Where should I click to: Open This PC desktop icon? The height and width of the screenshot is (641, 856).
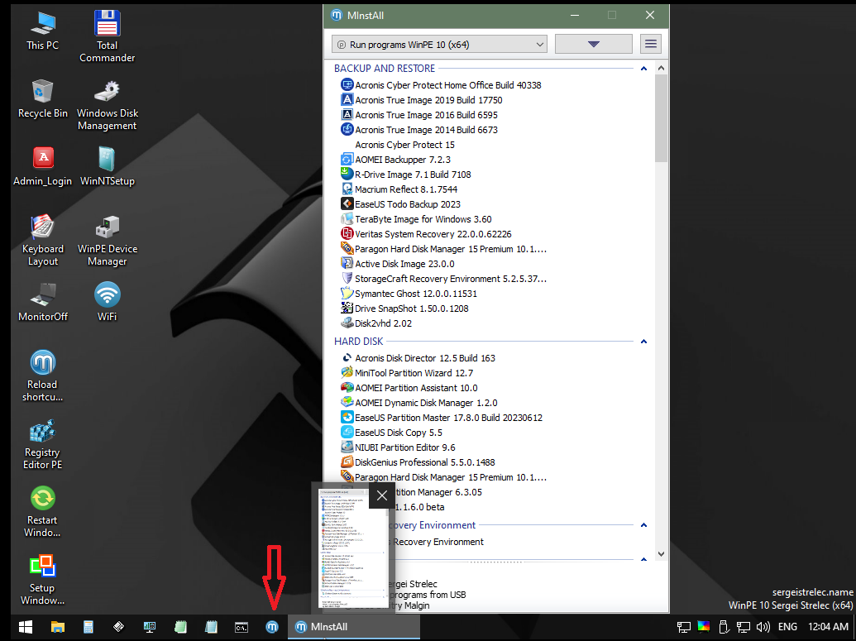[x=42, y=31]
